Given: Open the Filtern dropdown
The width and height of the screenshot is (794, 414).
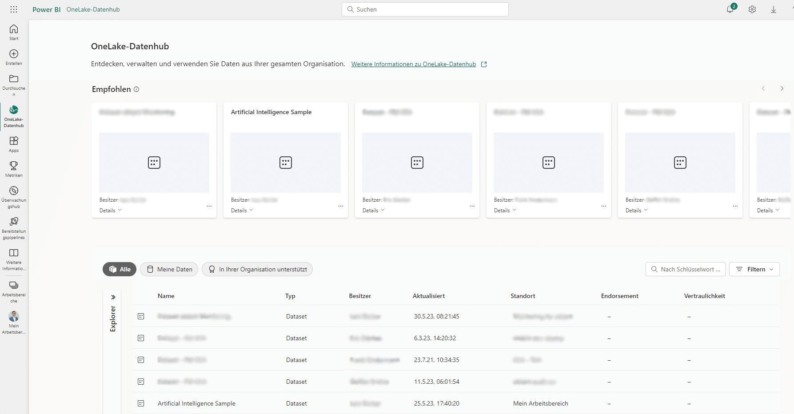Looking at the screenshot, I should click(754, 269).
